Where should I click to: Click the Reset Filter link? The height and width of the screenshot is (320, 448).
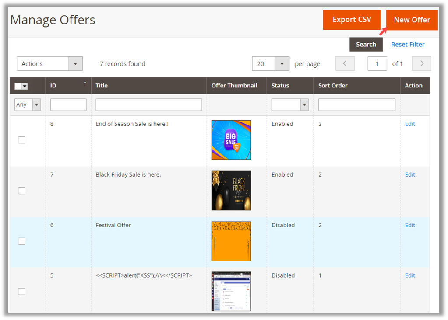408,44
